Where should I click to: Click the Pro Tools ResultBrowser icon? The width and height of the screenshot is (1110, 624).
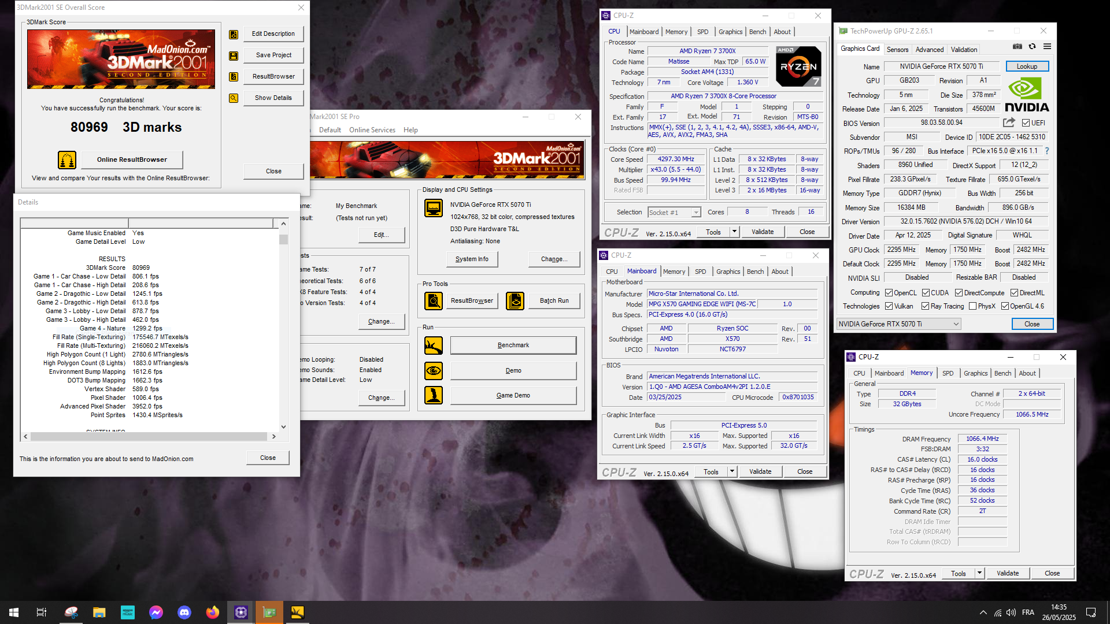434,301
